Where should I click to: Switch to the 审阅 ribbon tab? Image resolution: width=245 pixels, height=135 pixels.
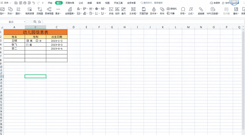pos(99,3)
